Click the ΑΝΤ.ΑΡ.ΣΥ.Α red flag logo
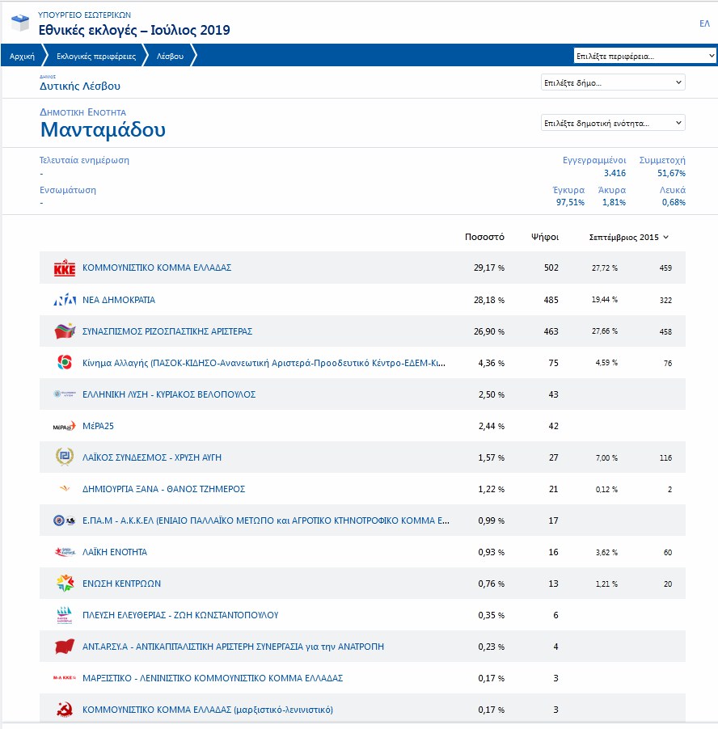 pos(64,647)
